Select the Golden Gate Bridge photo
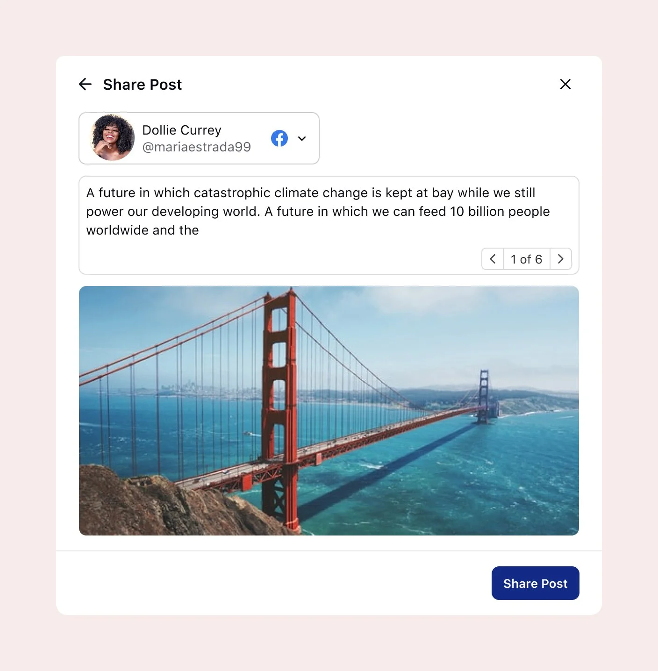 329,411
